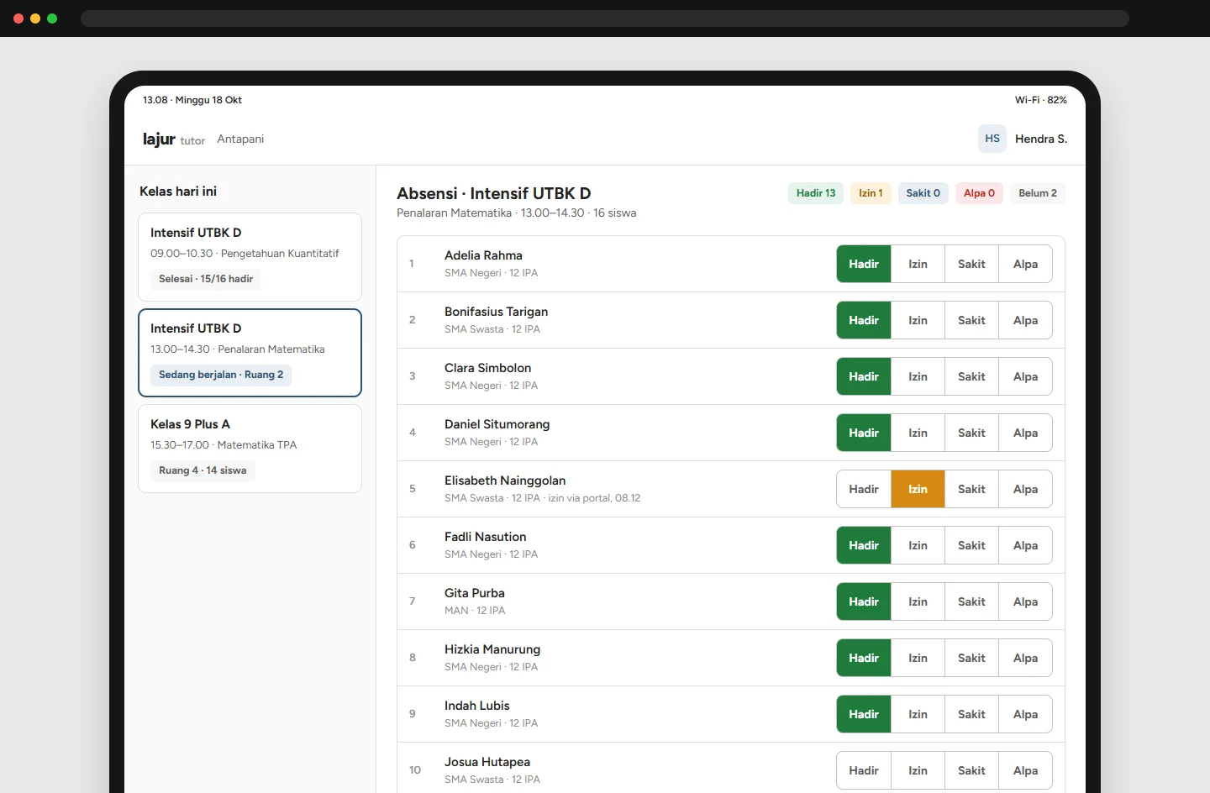Click the Antapani branch label
The height and width of the screenshot is (793, 1210).
click(240, 139)
